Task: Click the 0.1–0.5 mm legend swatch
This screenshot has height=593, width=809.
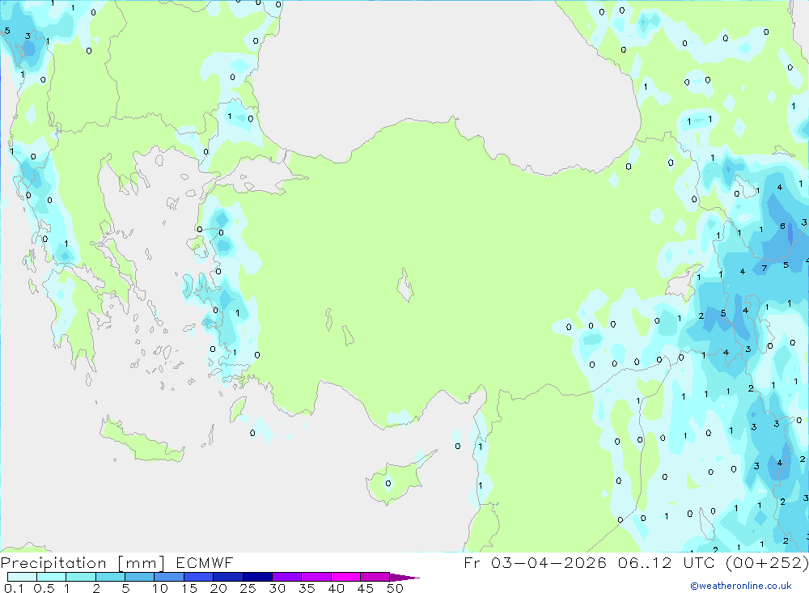Action: point(22,577)
